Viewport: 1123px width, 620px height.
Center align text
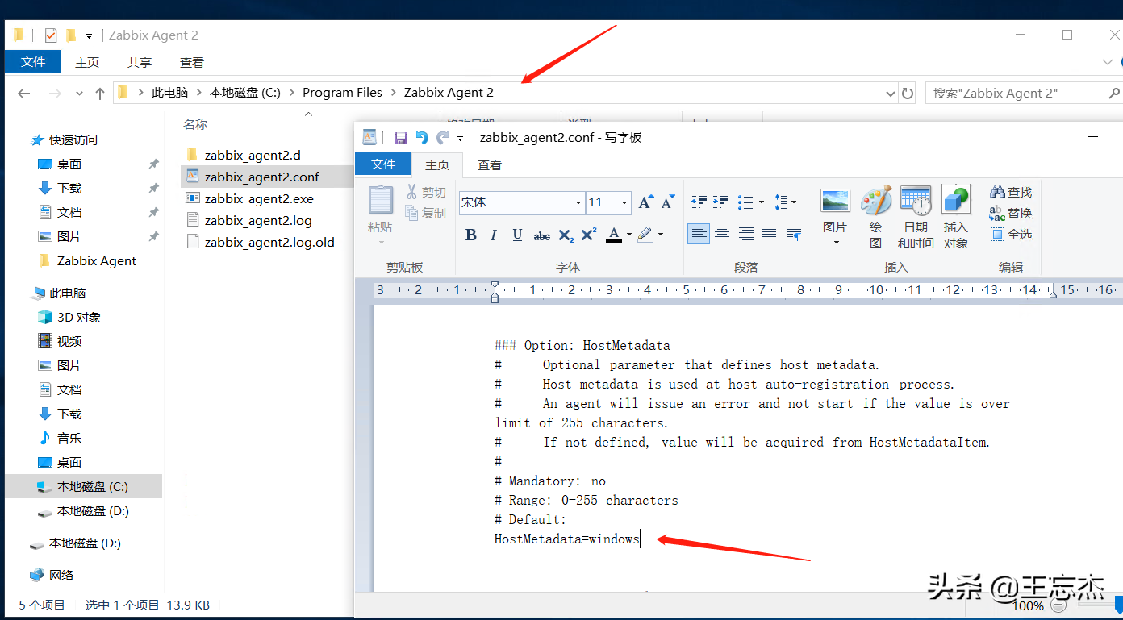click(722, 234)
